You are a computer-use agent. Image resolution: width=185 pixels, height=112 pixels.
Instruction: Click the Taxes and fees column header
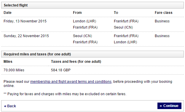76,62
